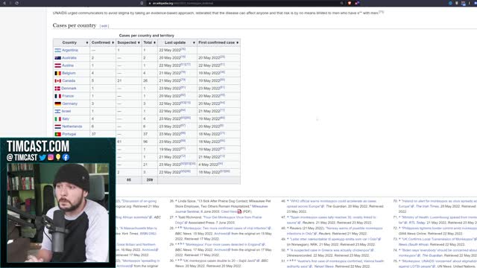The image size is (477, 268).
Task: Sort table by Last update column
Action: [x=177, y=42]
